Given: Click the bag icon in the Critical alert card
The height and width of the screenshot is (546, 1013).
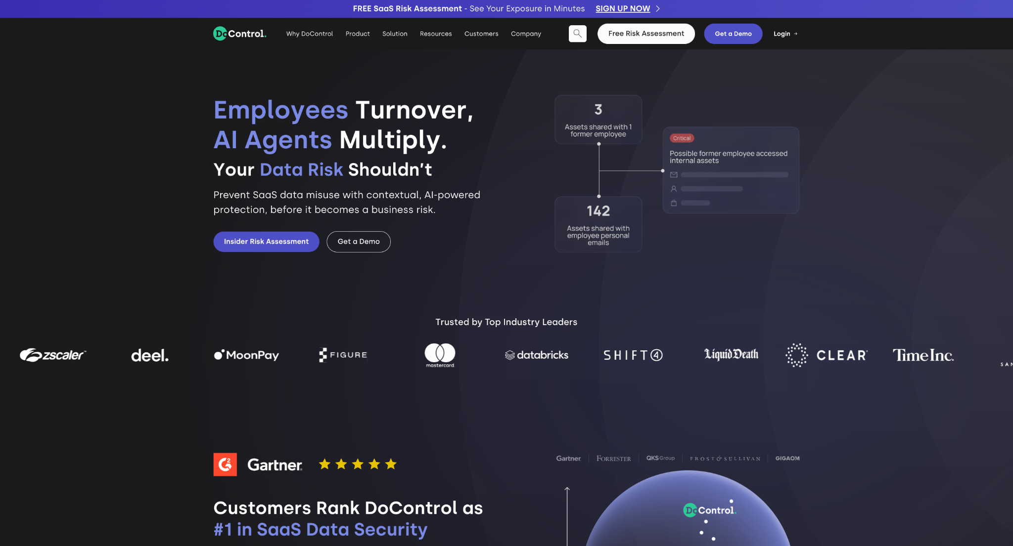Looking at the screenshot, I should (674, 203).
